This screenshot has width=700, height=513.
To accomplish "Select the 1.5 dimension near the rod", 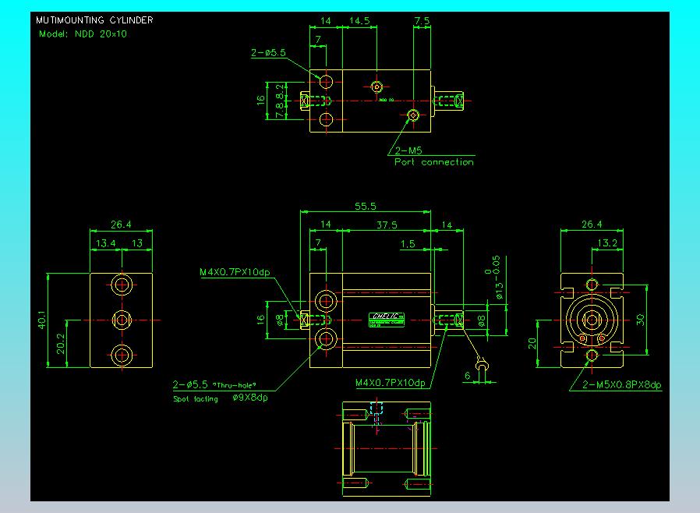I will pos(407,244).
